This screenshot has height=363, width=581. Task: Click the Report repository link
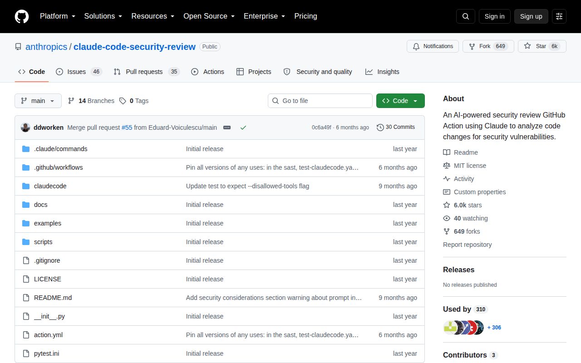(x=467, y=245)
